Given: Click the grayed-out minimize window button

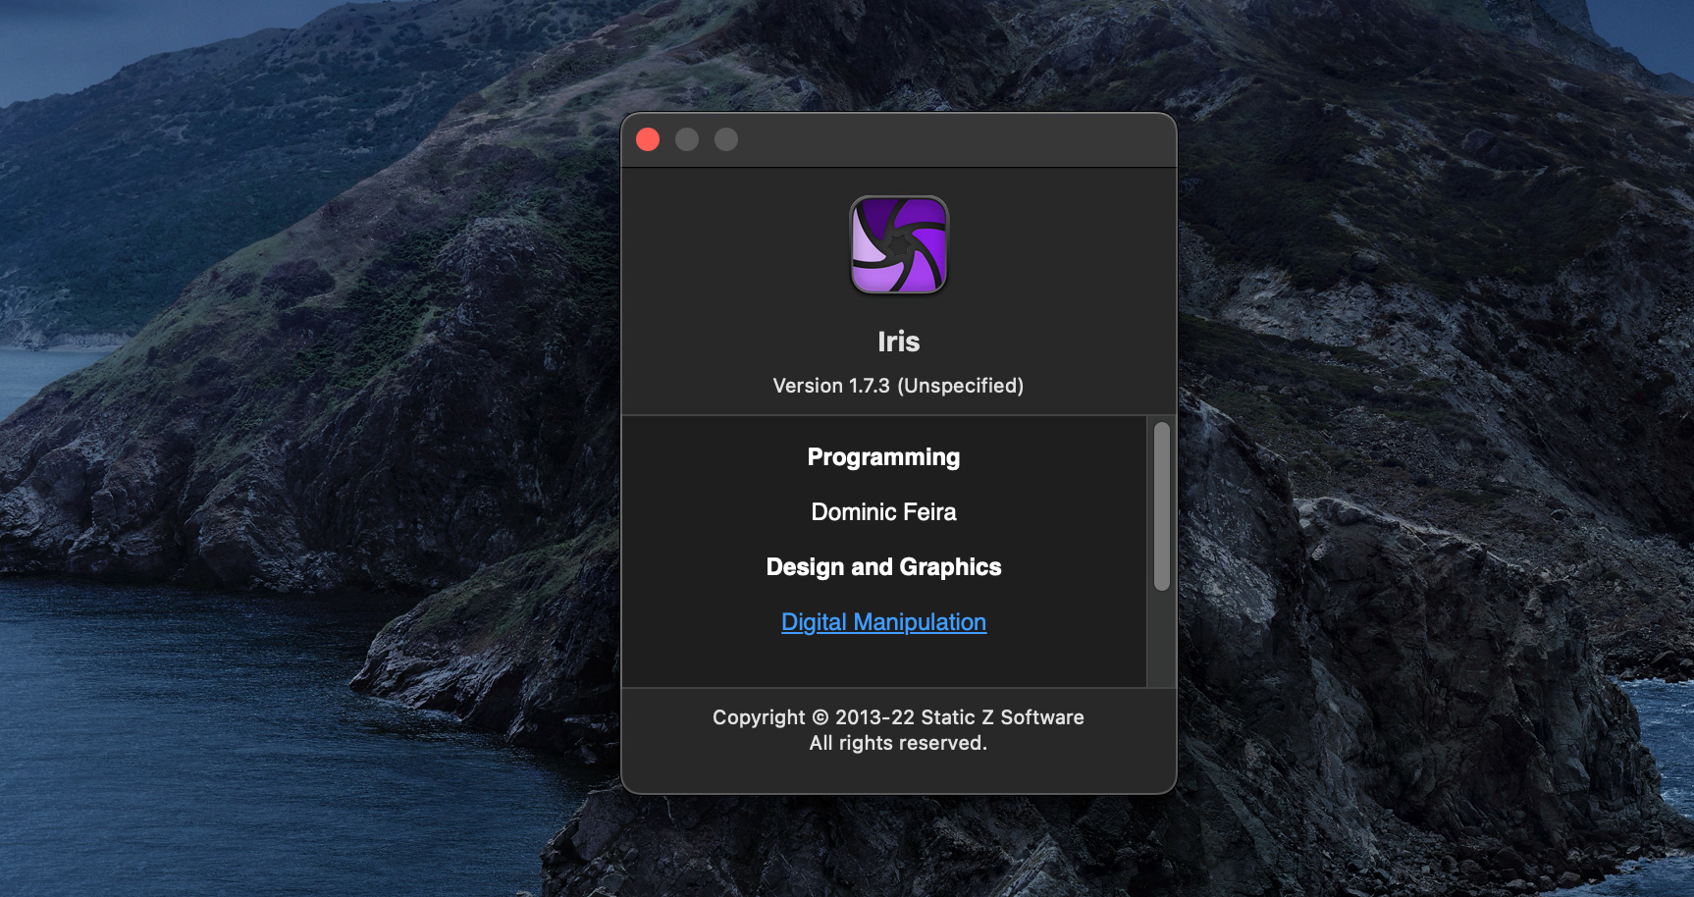Looking at the screenshot, I should pyautogui.click(x=687, y=139).
